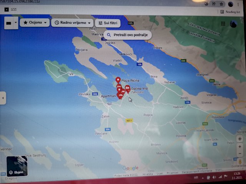Click the Apartman place label
The width and height of the screenshot is (246, 184).
108,96
